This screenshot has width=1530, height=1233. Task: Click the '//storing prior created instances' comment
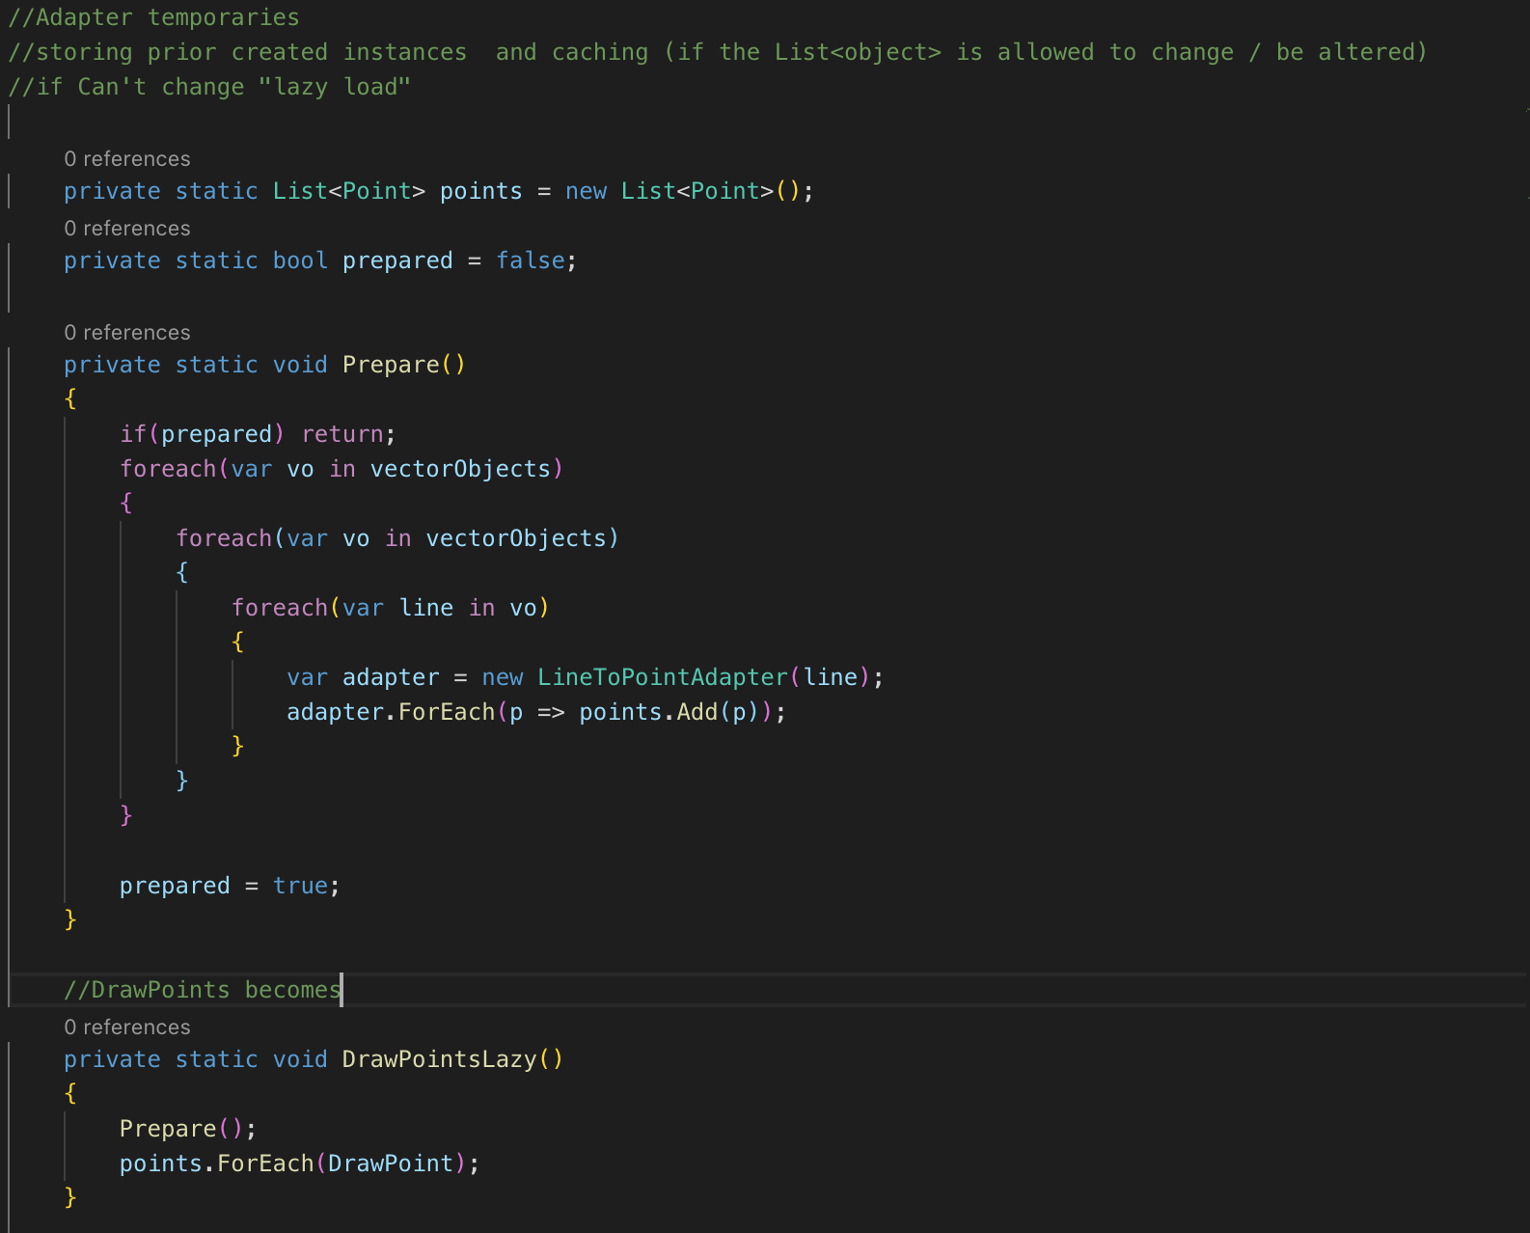[237, 52]
